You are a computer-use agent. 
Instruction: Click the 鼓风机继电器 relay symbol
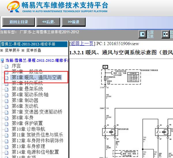(x=110, y=132)
